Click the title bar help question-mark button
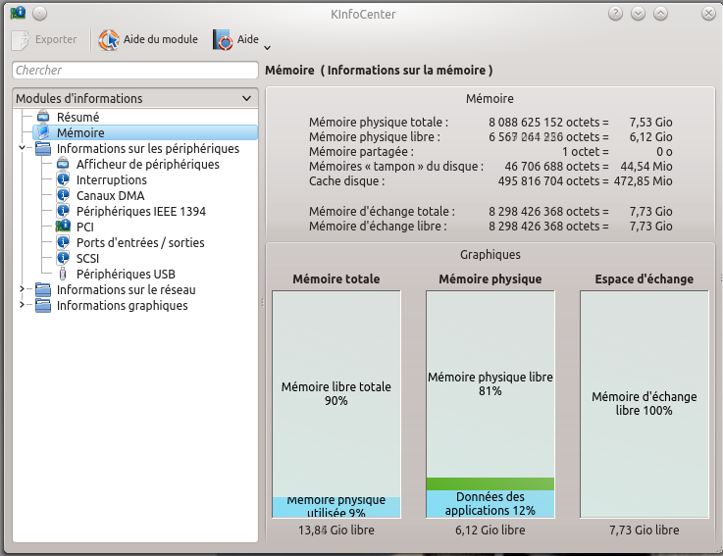 coord(615,14)
